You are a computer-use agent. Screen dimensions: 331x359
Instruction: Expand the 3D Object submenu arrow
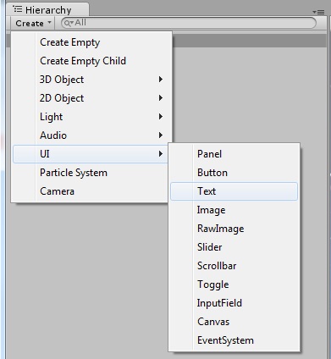tap(161, 80)
